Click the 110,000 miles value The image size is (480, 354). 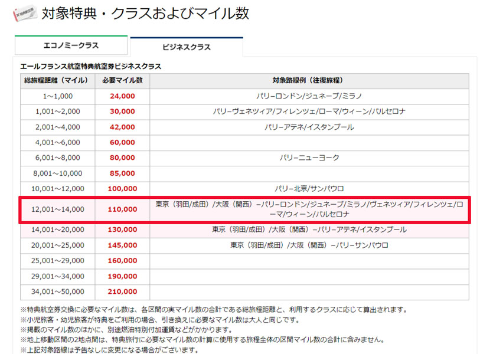coord(122,209)
